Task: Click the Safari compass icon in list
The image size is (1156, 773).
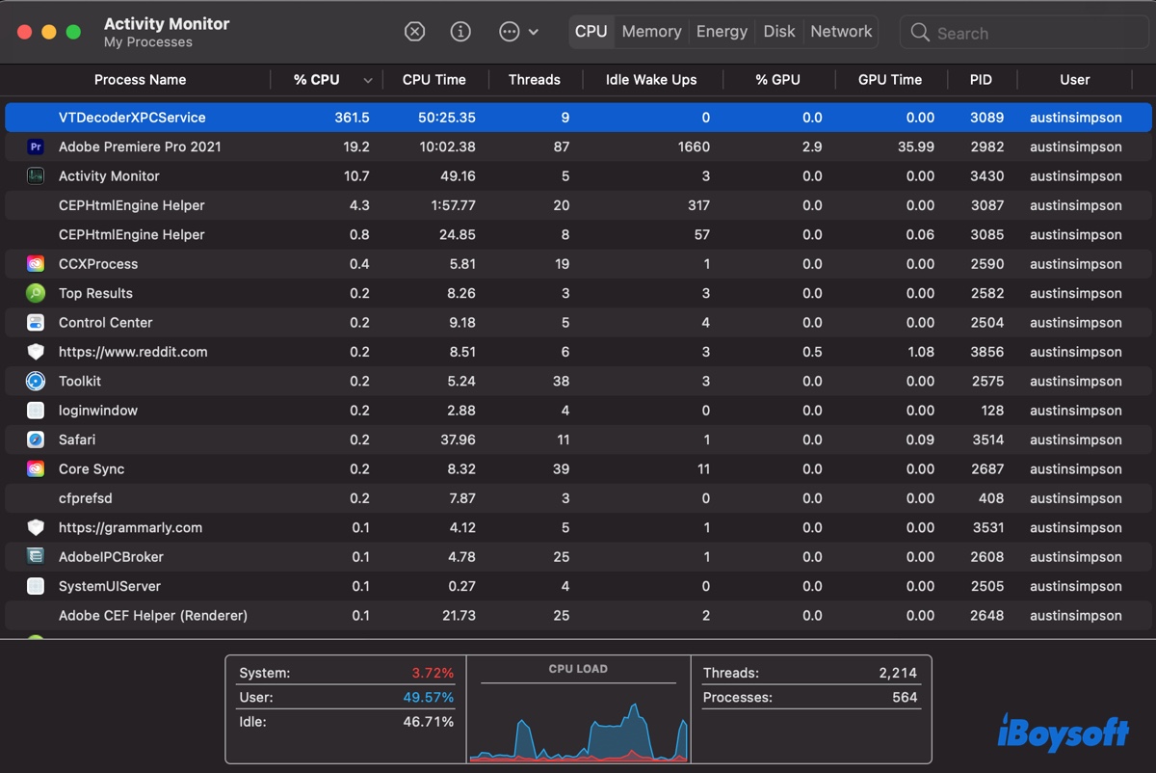Action: (36, 440)
